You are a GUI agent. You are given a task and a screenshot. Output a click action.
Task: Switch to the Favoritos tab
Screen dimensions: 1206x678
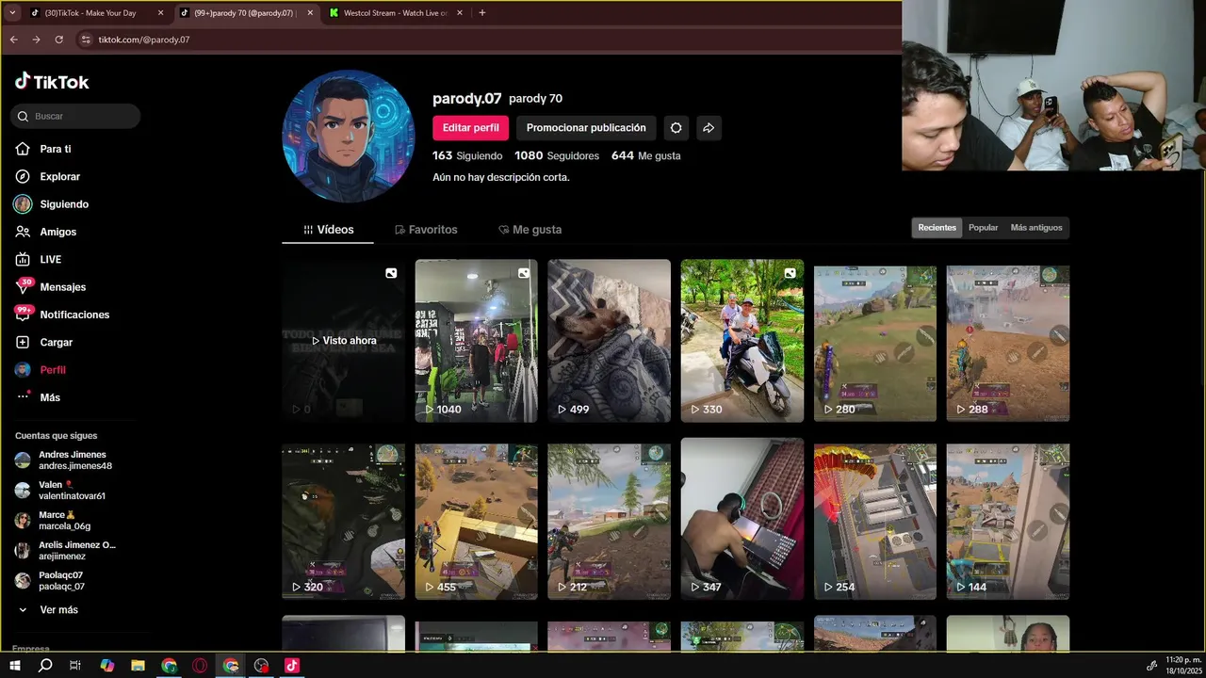point(426,230)
